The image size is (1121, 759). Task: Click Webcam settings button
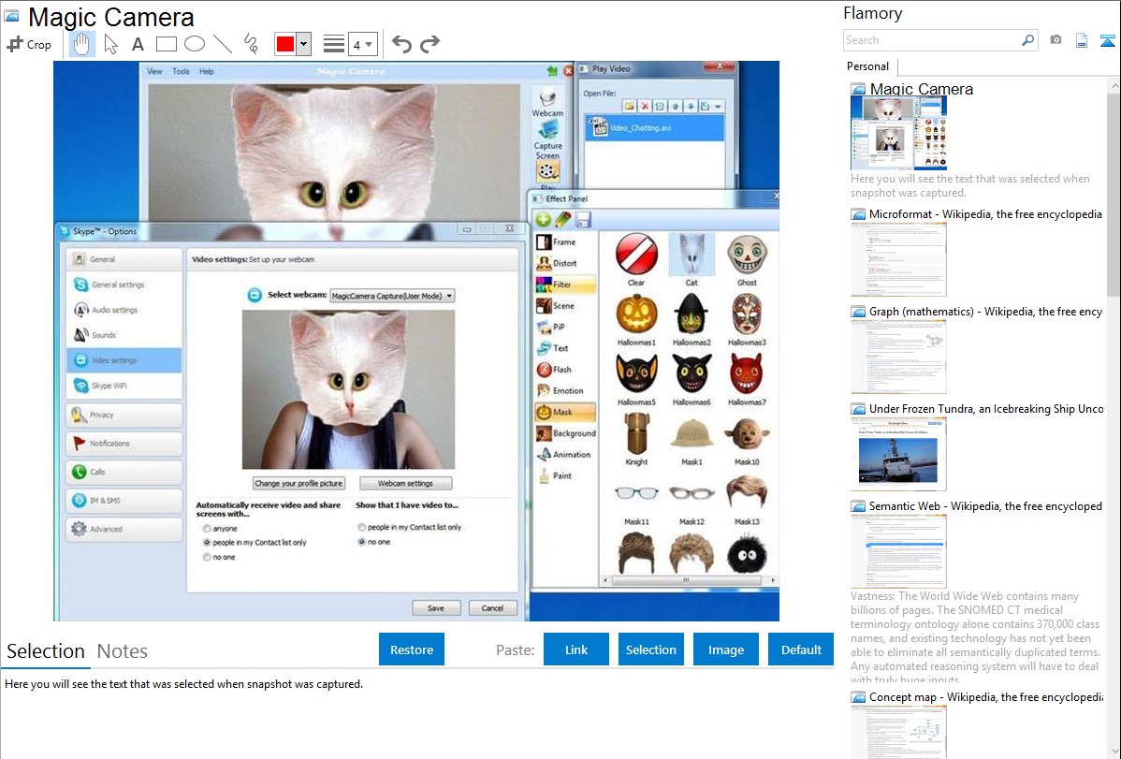pyautogui.click(x=405, y=484)
